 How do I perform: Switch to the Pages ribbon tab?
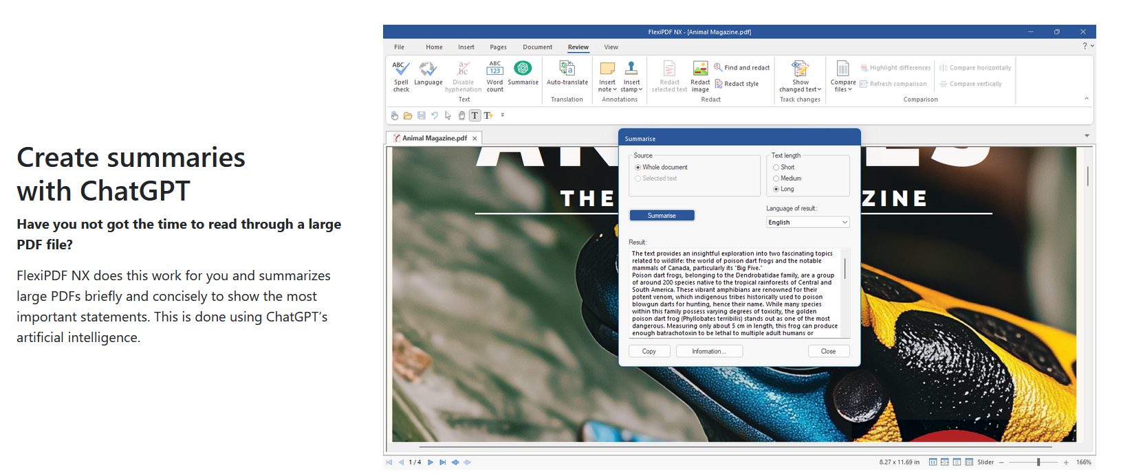pos(498,47)
